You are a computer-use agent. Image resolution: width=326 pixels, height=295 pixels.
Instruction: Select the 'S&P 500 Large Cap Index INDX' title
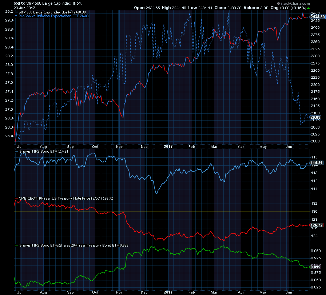(x=54, y=4)
